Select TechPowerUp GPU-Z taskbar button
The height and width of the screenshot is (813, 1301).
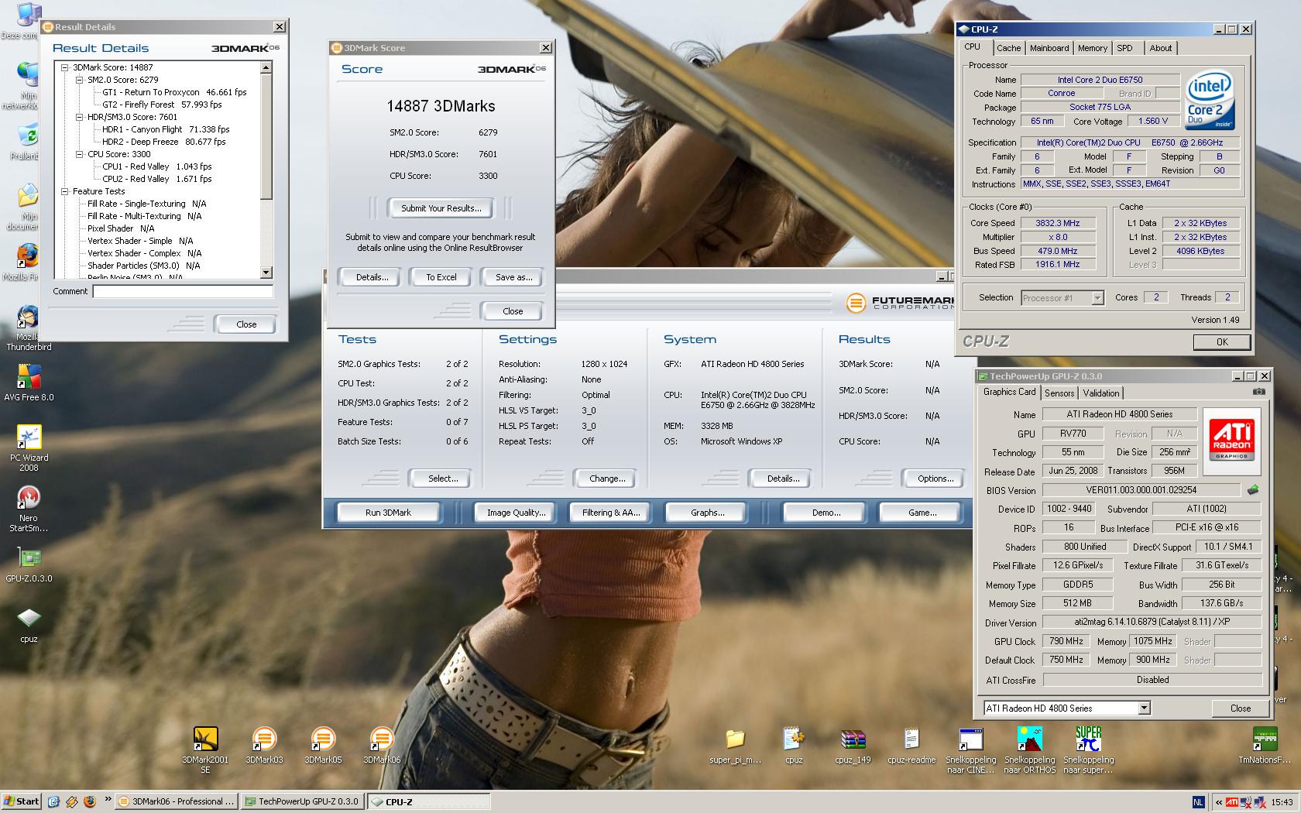click(x=302, y=801)
